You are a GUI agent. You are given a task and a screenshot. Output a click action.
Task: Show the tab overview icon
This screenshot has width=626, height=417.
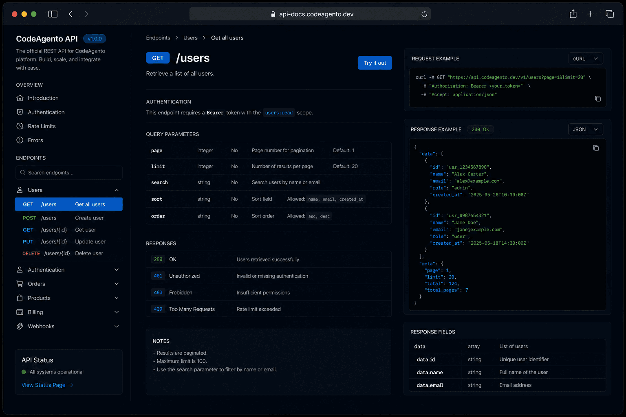click(610, 14)
